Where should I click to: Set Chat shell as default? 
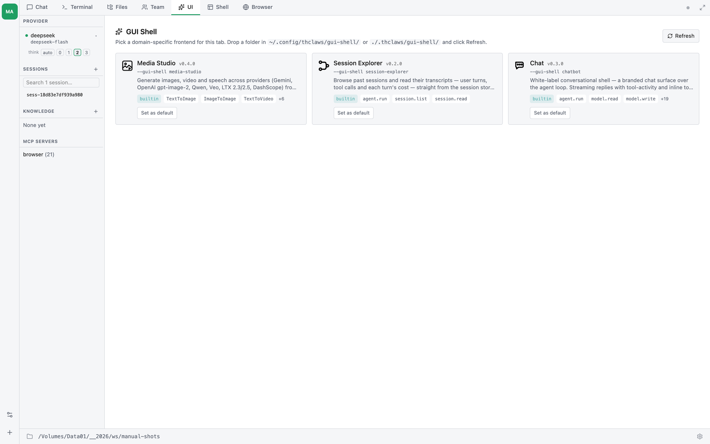click(x=550, y=113)
